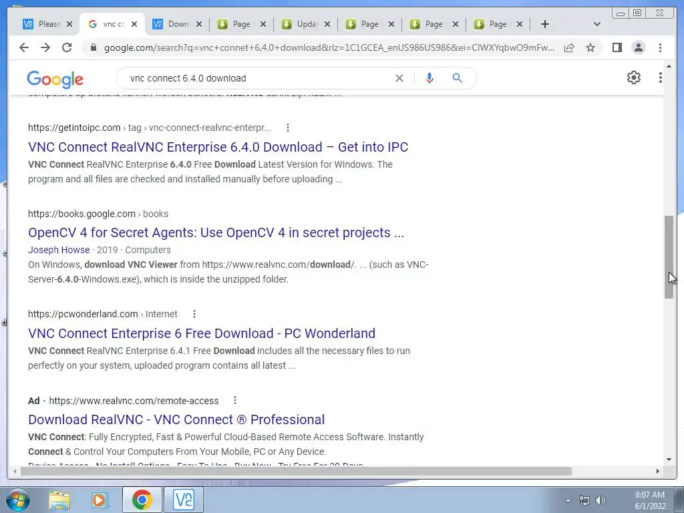
Task: Reload the current page
Action: (67, 47)
